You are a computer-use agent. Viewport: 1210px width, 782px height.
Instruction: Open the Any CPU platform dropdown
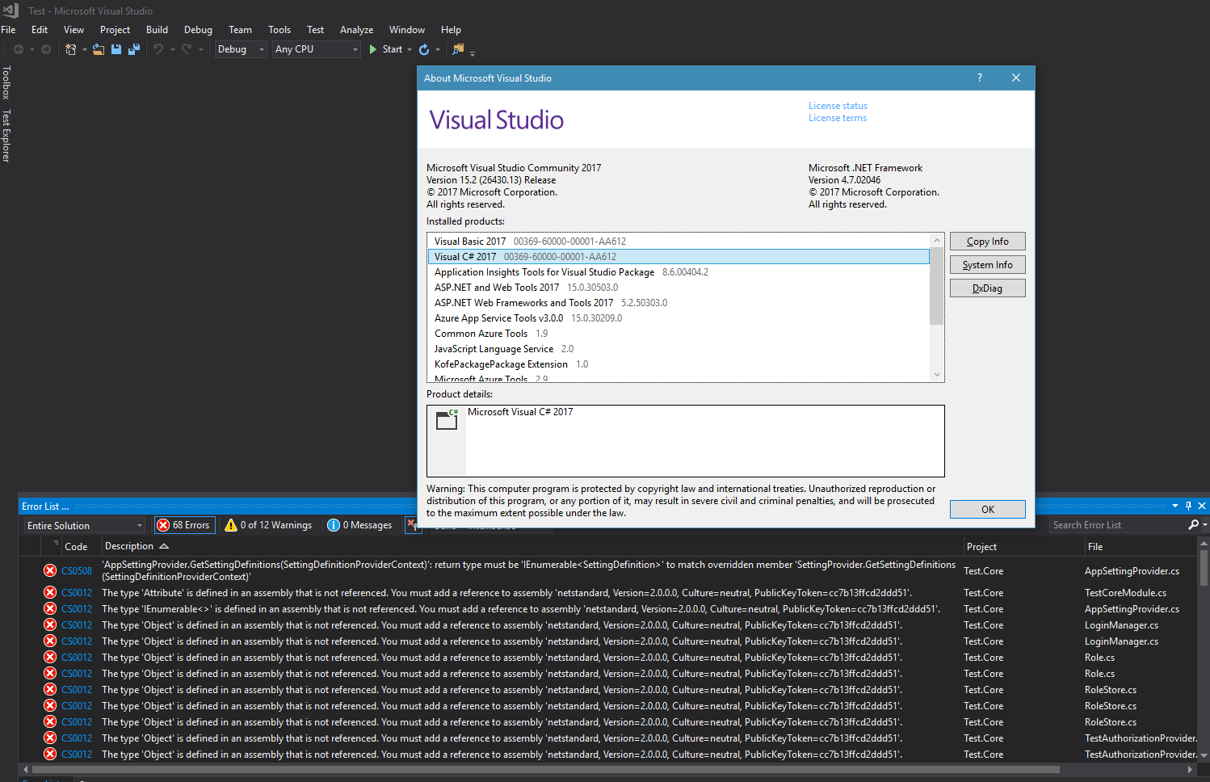pos(315,49)
